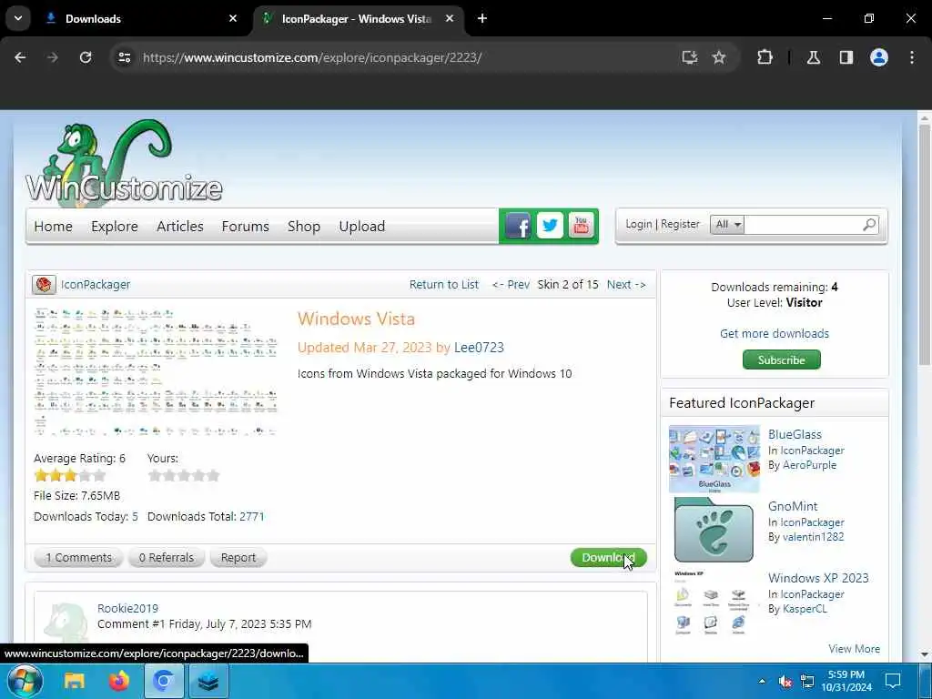
Task: Open the tab search chevron
Action: (x=18, y=18)
